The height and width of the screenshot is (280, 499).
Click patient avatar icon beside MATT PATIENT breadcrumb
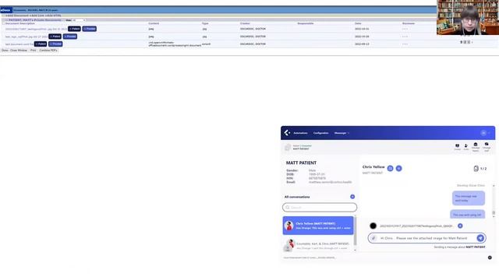pos(288,147)
